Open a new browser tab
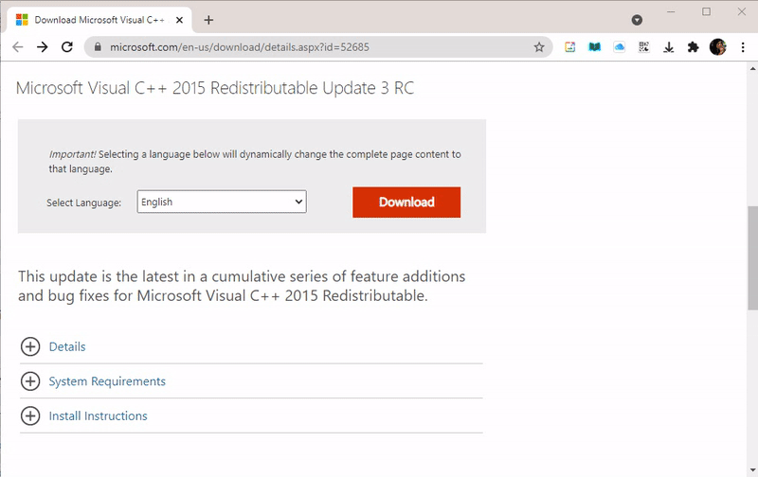The height and width of the screenshot is (477, 758). 208,20
